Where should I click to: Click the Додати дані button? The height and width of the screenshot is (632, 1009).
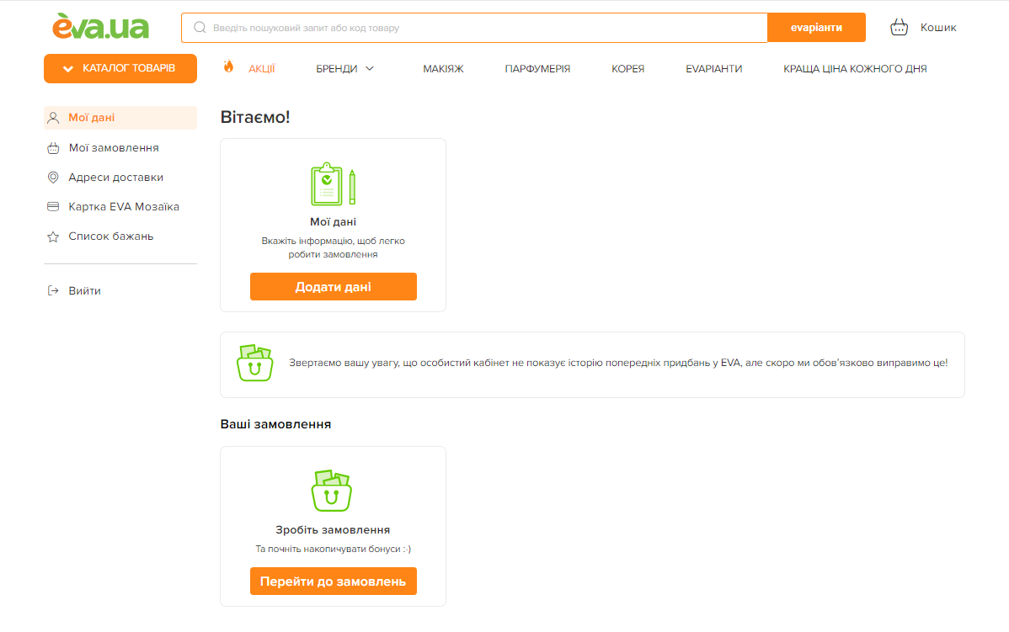pos(334,287)
